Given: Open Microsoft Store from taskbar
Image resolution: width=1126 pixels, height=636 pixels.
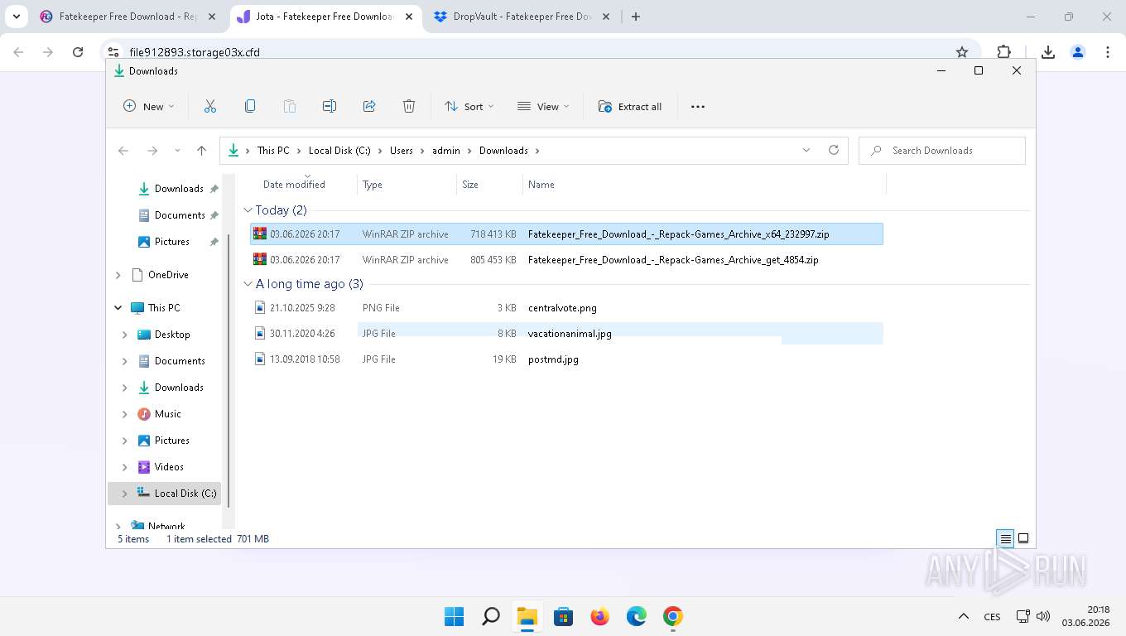Looking at the screenshot, I should [x=564, y=616].
